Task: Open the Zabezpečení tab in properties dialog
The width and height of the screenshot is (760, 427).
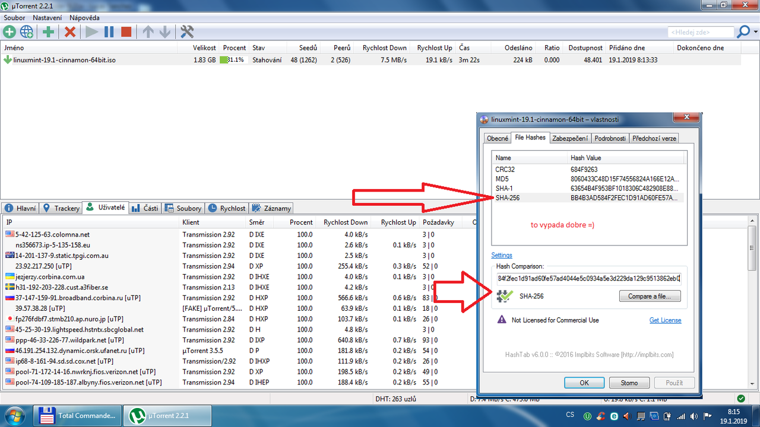Action: 570,138
